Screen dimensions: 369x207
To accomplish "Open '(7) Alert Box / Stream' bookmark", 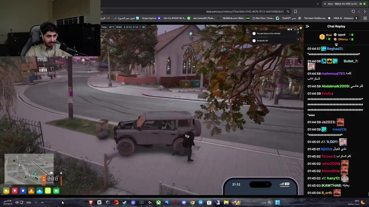I will (266, 18).
